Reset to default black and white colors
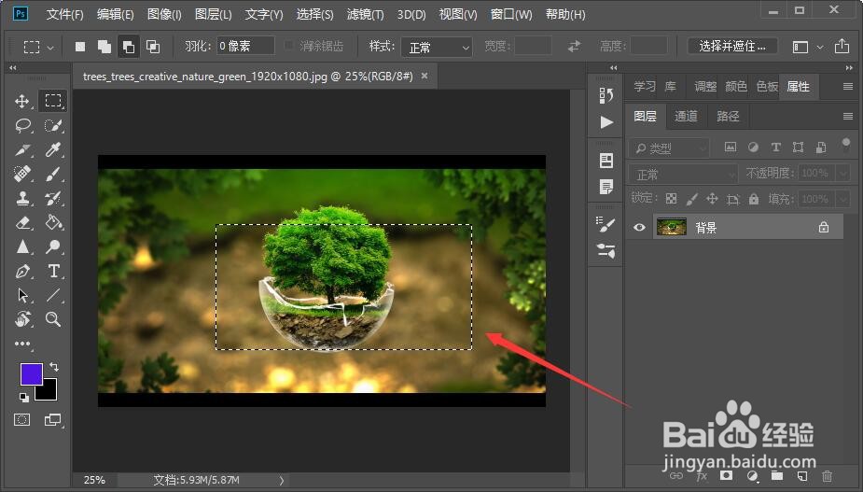This screenshot has width=863, height=492. coord(23,397)
